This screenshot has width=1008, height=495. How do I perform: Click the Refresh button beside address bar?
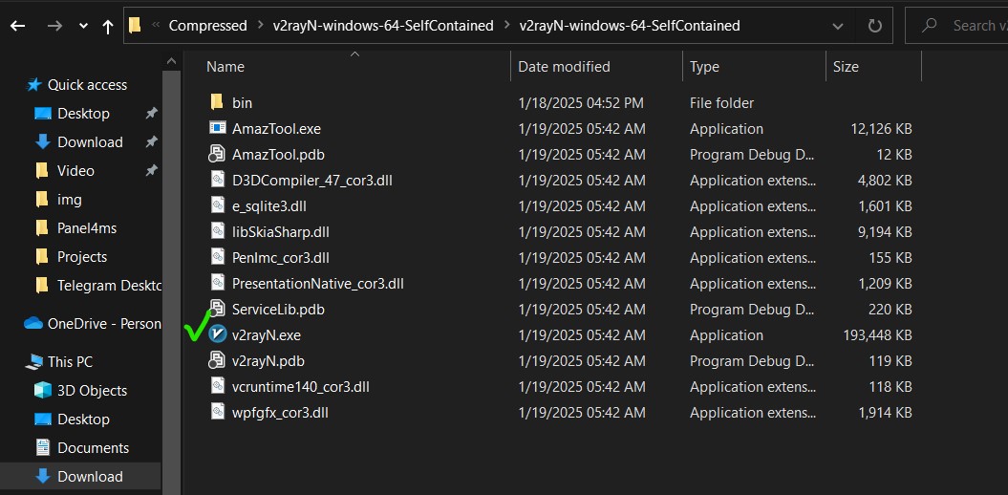click(874, 26)
